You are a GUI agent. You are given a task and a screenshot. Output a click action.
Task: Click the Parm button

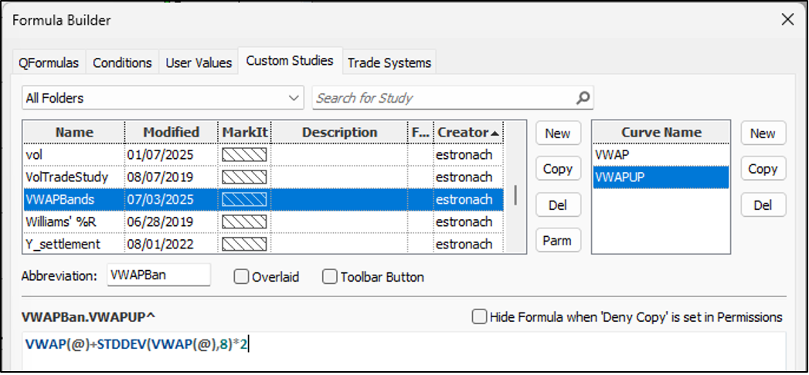click(558, 240)
